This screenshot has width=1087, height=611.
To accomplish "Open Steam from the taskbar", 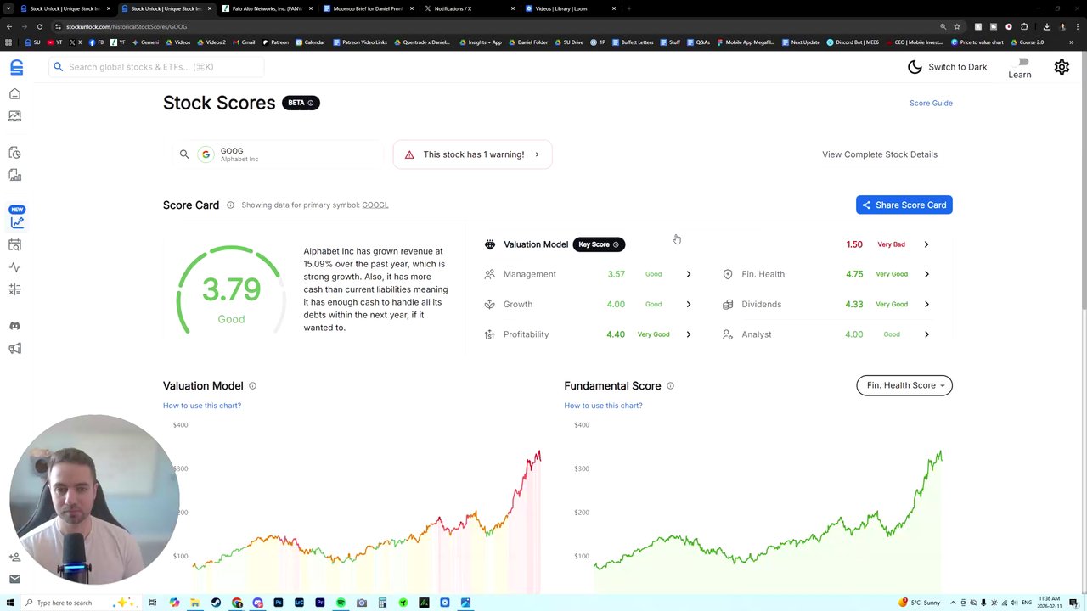I will (x=216, y=603).
